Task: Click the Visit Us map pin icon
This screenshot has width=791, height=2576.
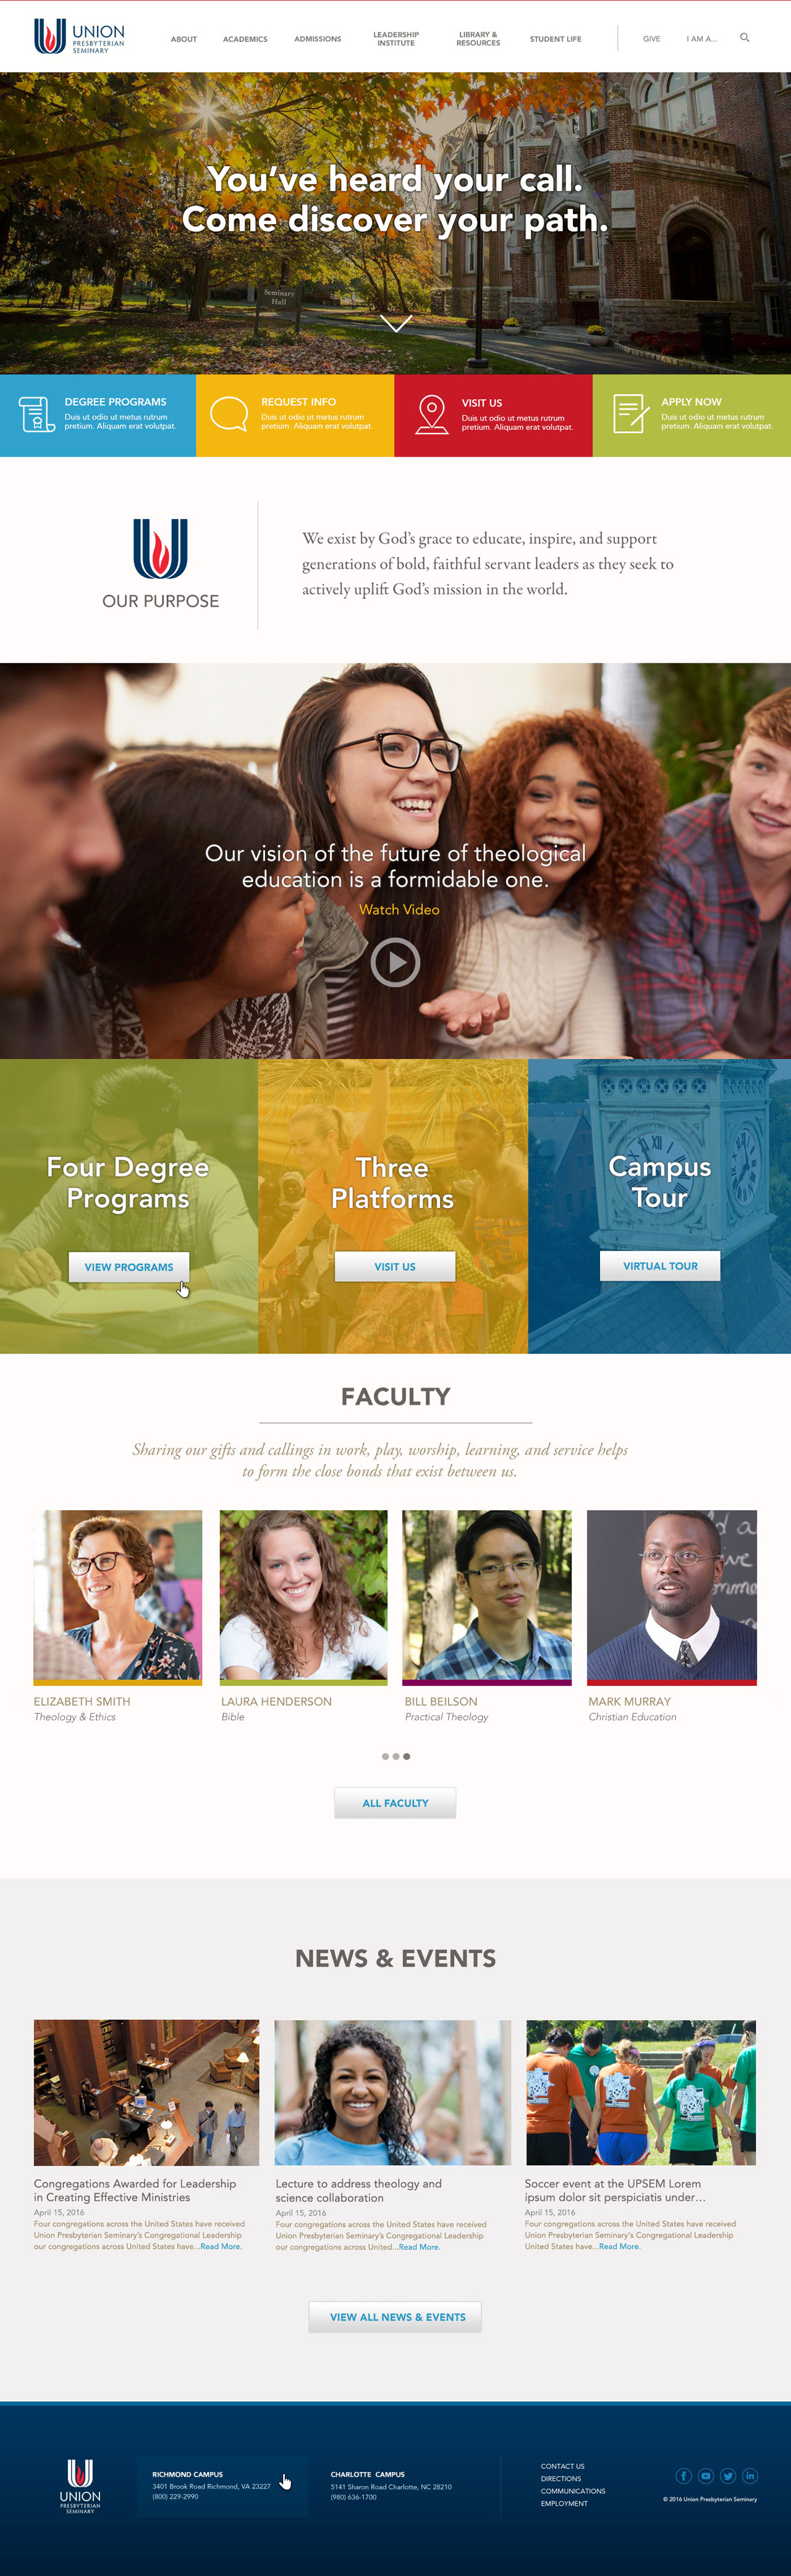Action: tap(431, 415)
